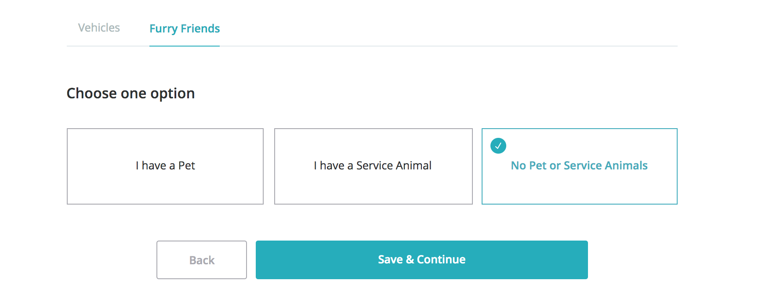The width and height of the screenshot is (762, 295).
Task: Open the Furry Friends tab
Action: pos(185,29)
